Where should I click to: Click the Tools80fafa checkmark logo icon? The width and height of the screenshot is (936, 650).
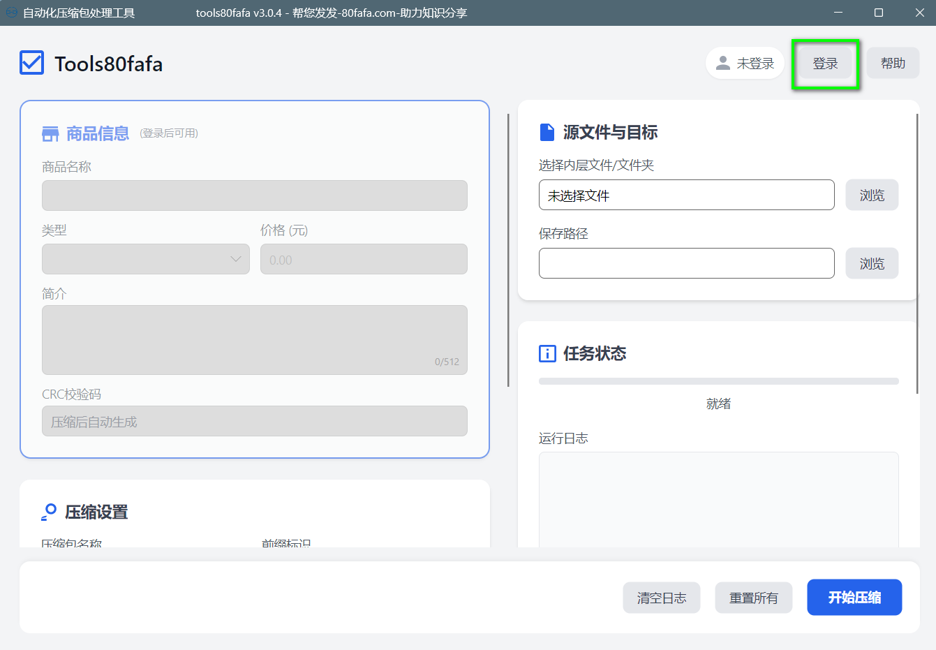pos(32,63)
